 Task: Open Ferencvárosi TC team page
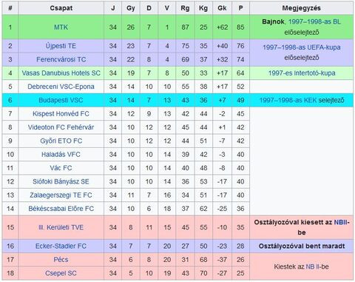(61, 59)
